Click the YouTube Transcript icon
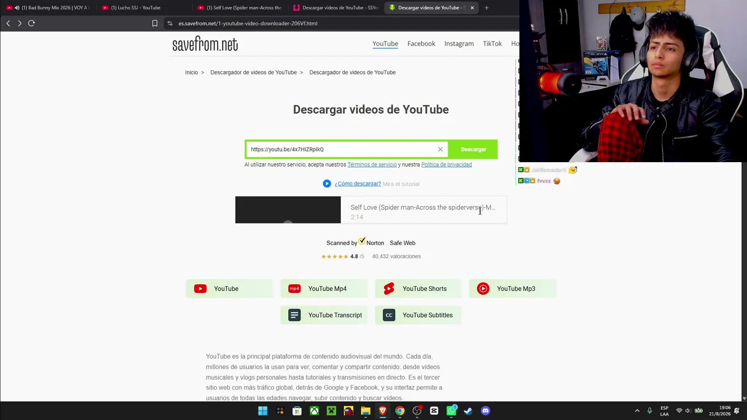The height and width of the screenshot is (420, 747). (295, 315)
